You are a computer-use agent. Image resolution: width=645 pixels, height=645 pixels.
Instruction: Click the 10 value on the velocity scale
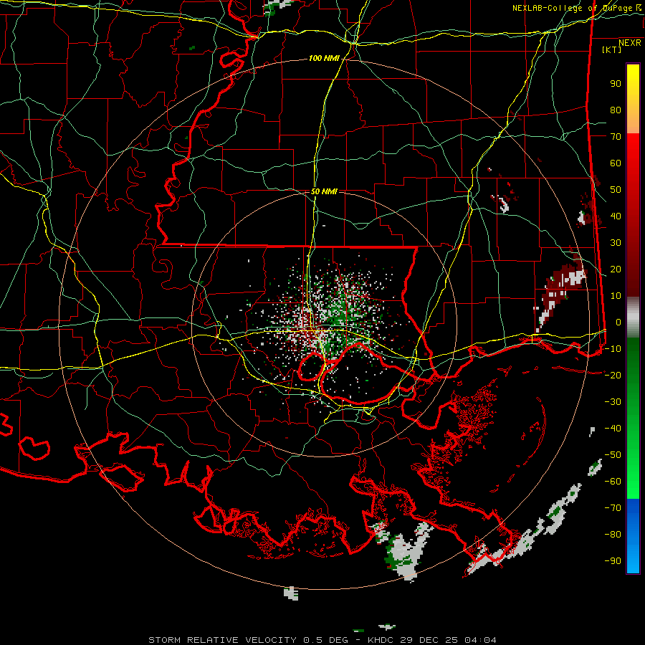tap(616, 296)
